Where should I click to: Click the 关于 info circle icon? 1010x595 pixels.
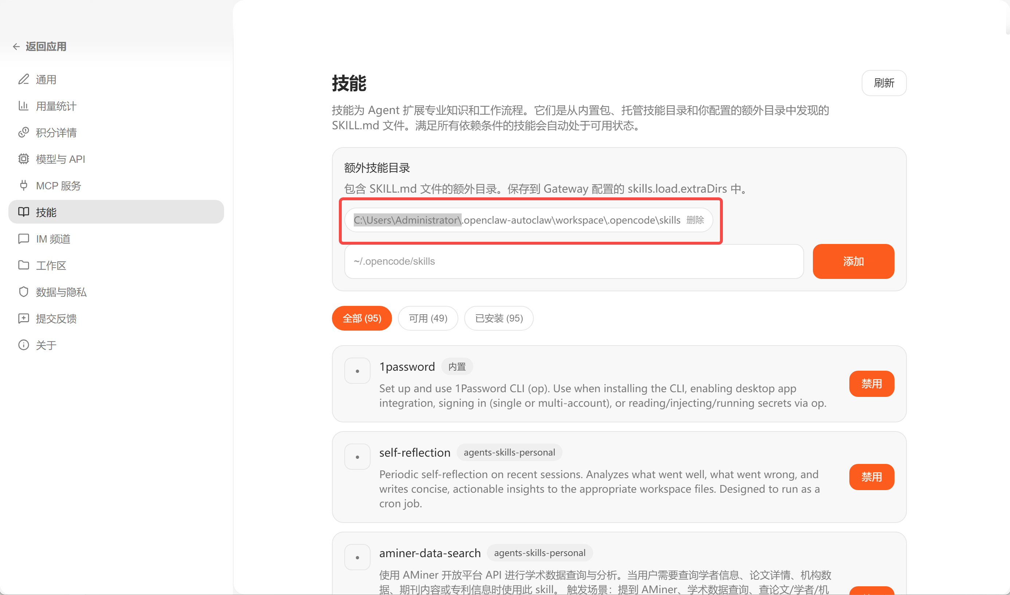click(24, 345)
